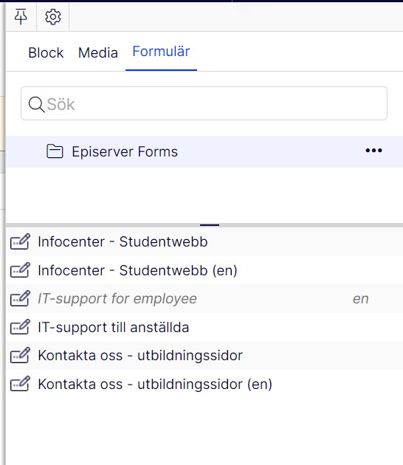Image resolution: width=403 pixels, height=465 pixels.
Task: Click form icon beside IT-support till anställda
Action: (x=20, y=327)
